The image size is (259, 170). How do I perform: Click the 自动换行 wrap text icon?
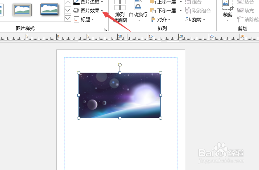138,5
